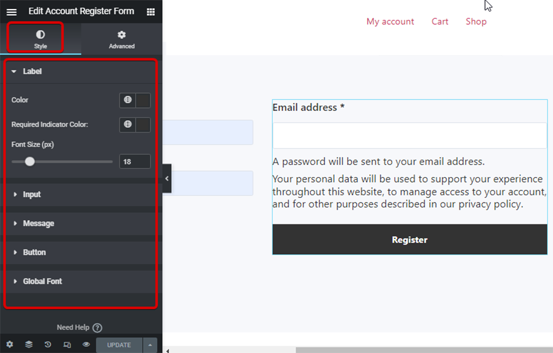The width and height of the screenshot is (553, 353).
Task: Open page settings gear icon
Action: click(x=10, y=345)
